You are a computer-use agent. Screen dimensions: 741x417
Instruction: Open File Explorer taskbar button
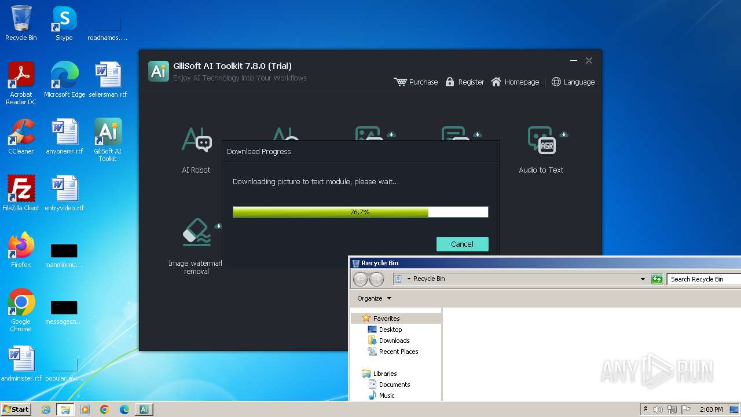tap(65, 409)
